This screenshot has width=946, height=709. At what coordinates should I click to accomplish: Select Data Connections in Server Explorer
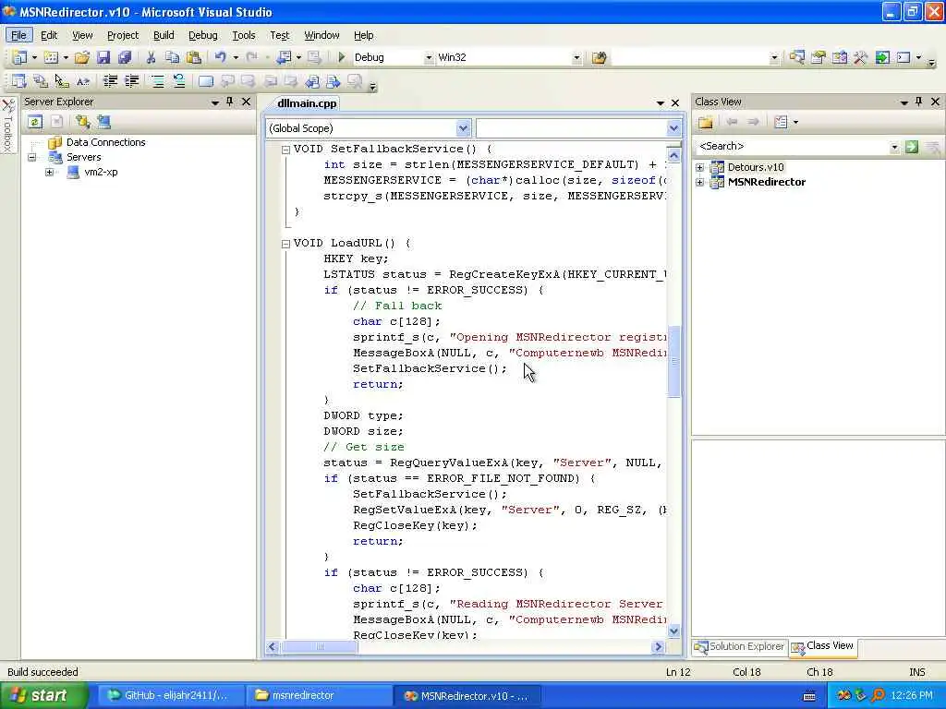[105, 142]
